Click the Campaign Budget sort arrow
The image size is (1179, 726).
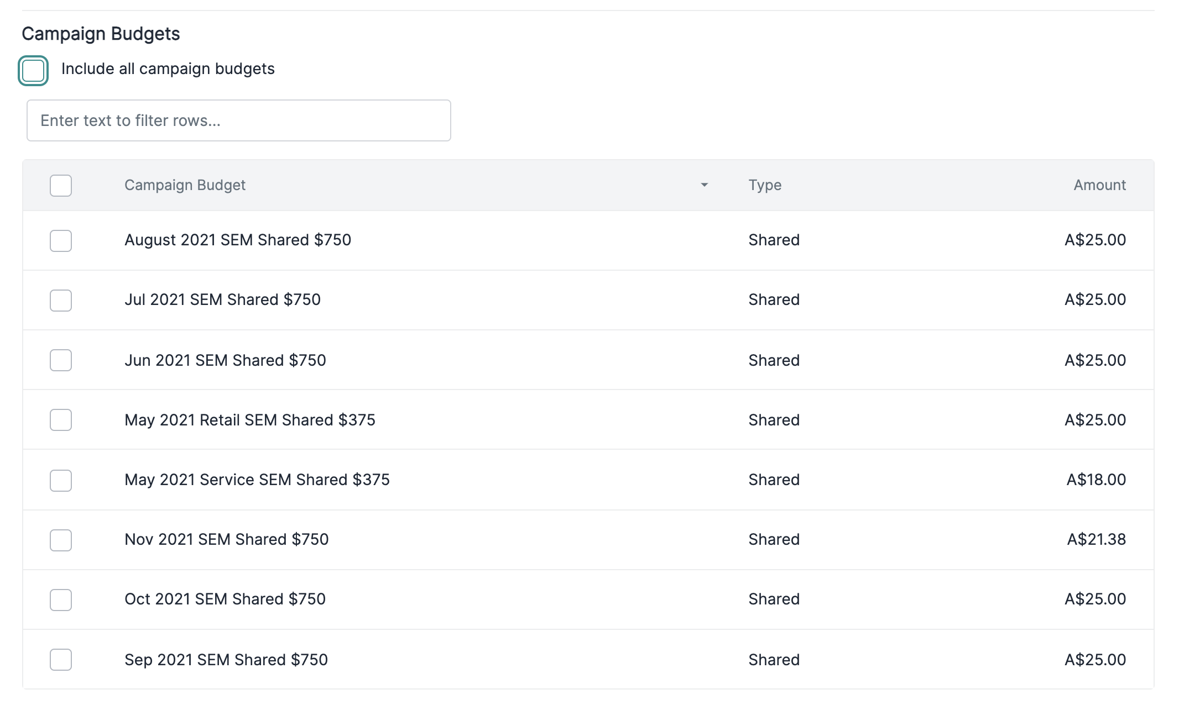(704, 185)
